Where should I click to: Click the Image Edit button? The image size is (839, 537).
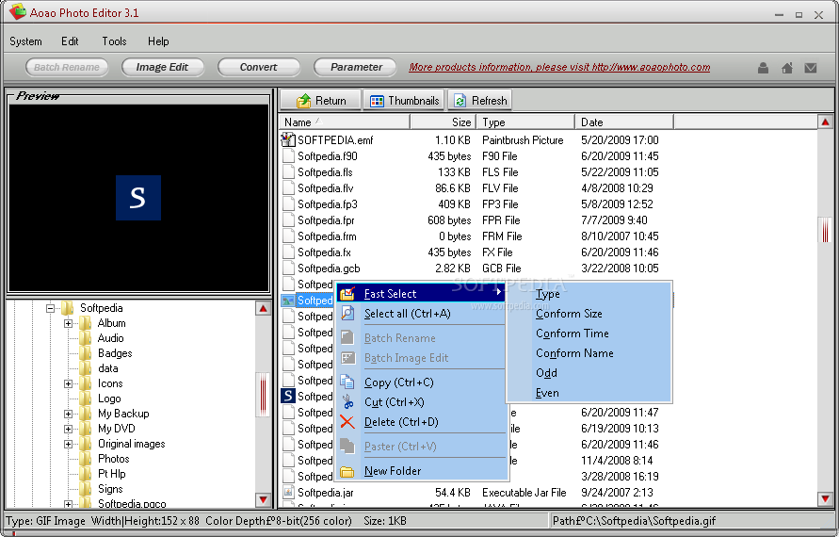(x=163, y=67)
